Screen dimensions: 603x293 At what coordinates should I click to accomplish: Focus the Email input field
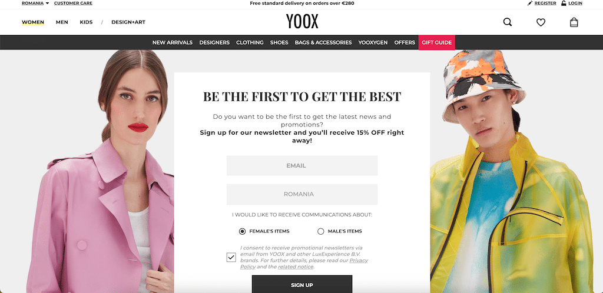(302, 165)
